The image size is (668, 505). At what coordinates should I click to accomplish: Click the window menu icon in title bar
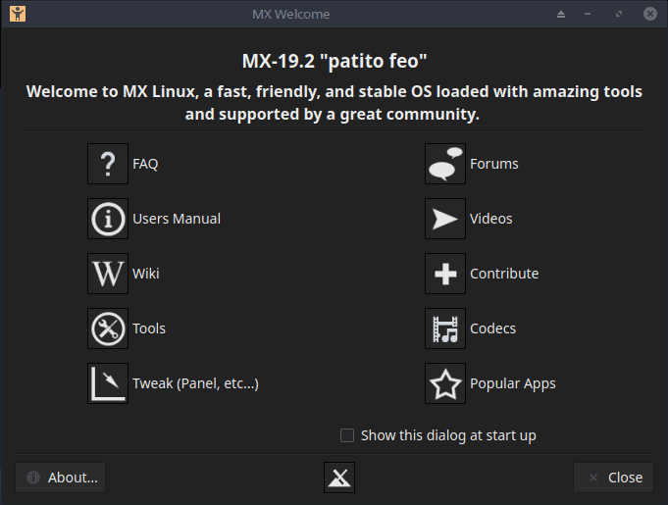pyautogui.click(x=18, y=14)
